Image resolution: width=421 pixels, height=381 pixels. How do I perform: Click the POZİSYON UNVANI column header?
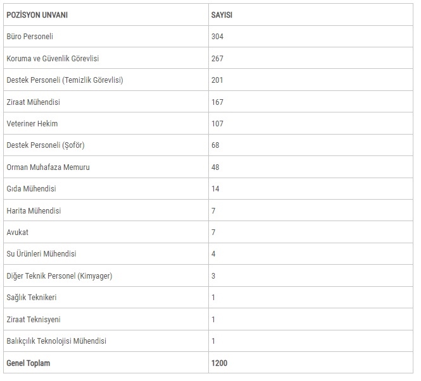click(x=37, y=15)
